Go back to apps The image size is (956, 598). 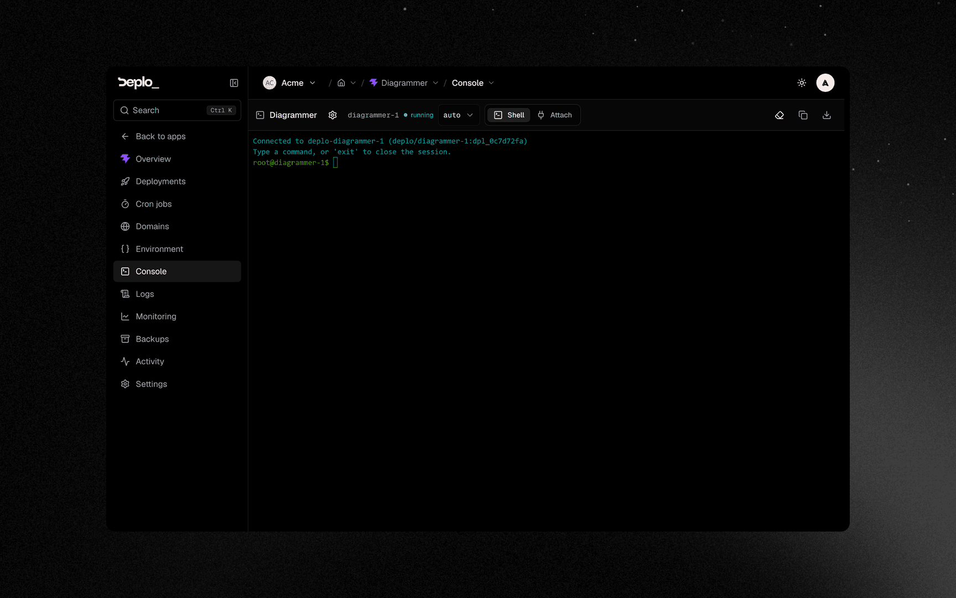[177, 136]
